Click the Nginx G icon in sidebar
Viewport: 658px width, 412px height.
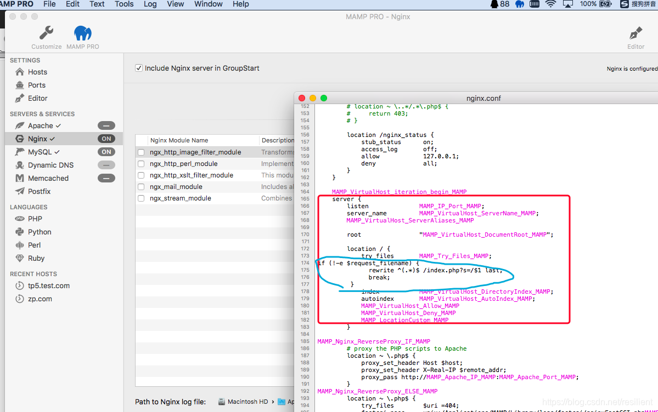(x=20, y=139)
